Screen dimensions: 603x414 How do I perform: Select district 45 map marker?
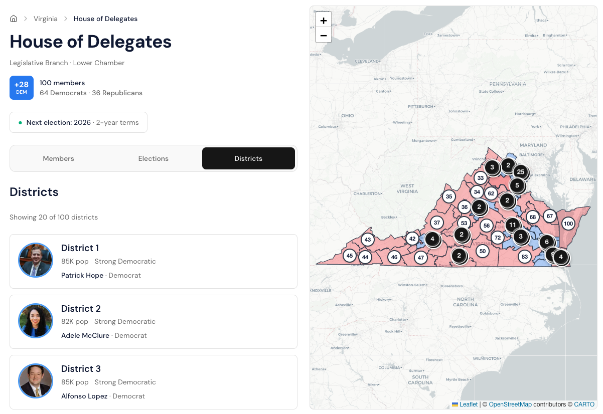tap(350, 256)
